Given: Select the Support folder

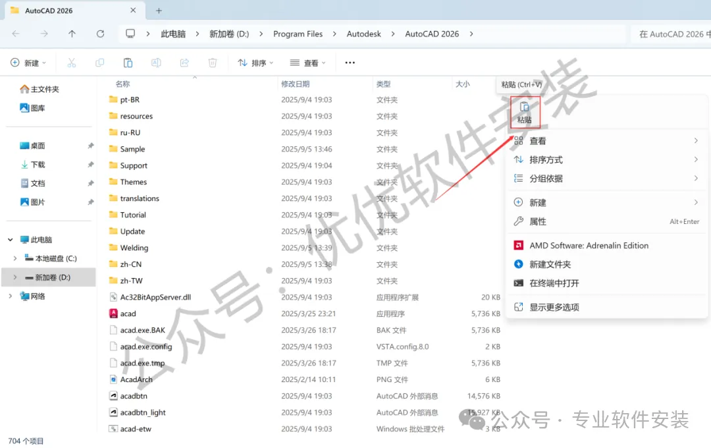Looking at the screenshot, I should (x=128, y=165).
